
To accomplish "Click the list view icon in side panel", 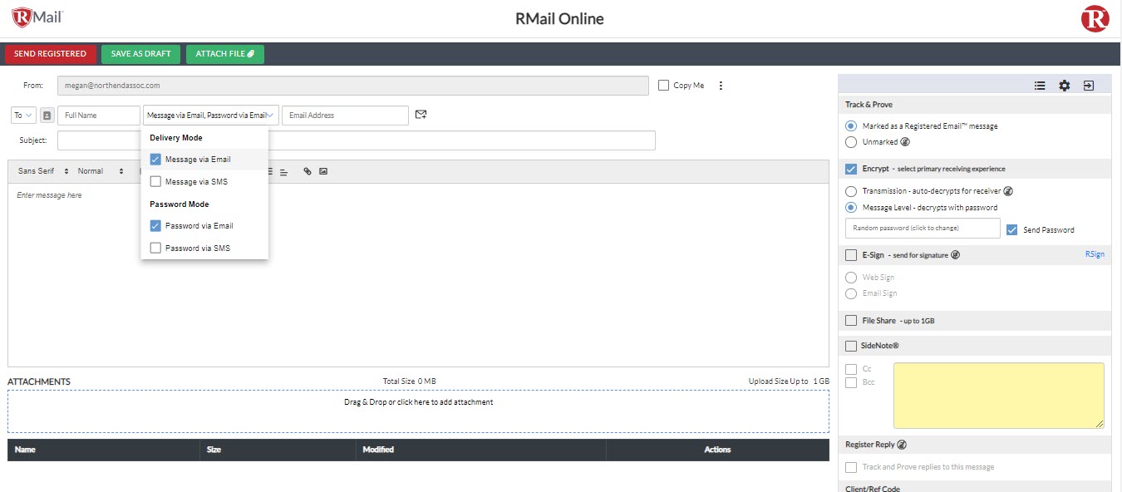I will [x=1040, y=85].
